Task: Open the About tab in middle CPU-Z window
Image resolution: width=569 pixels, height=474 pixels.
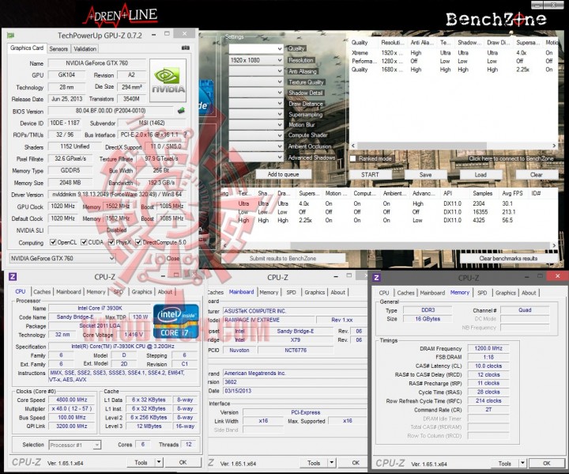Action: pos(338,292)
